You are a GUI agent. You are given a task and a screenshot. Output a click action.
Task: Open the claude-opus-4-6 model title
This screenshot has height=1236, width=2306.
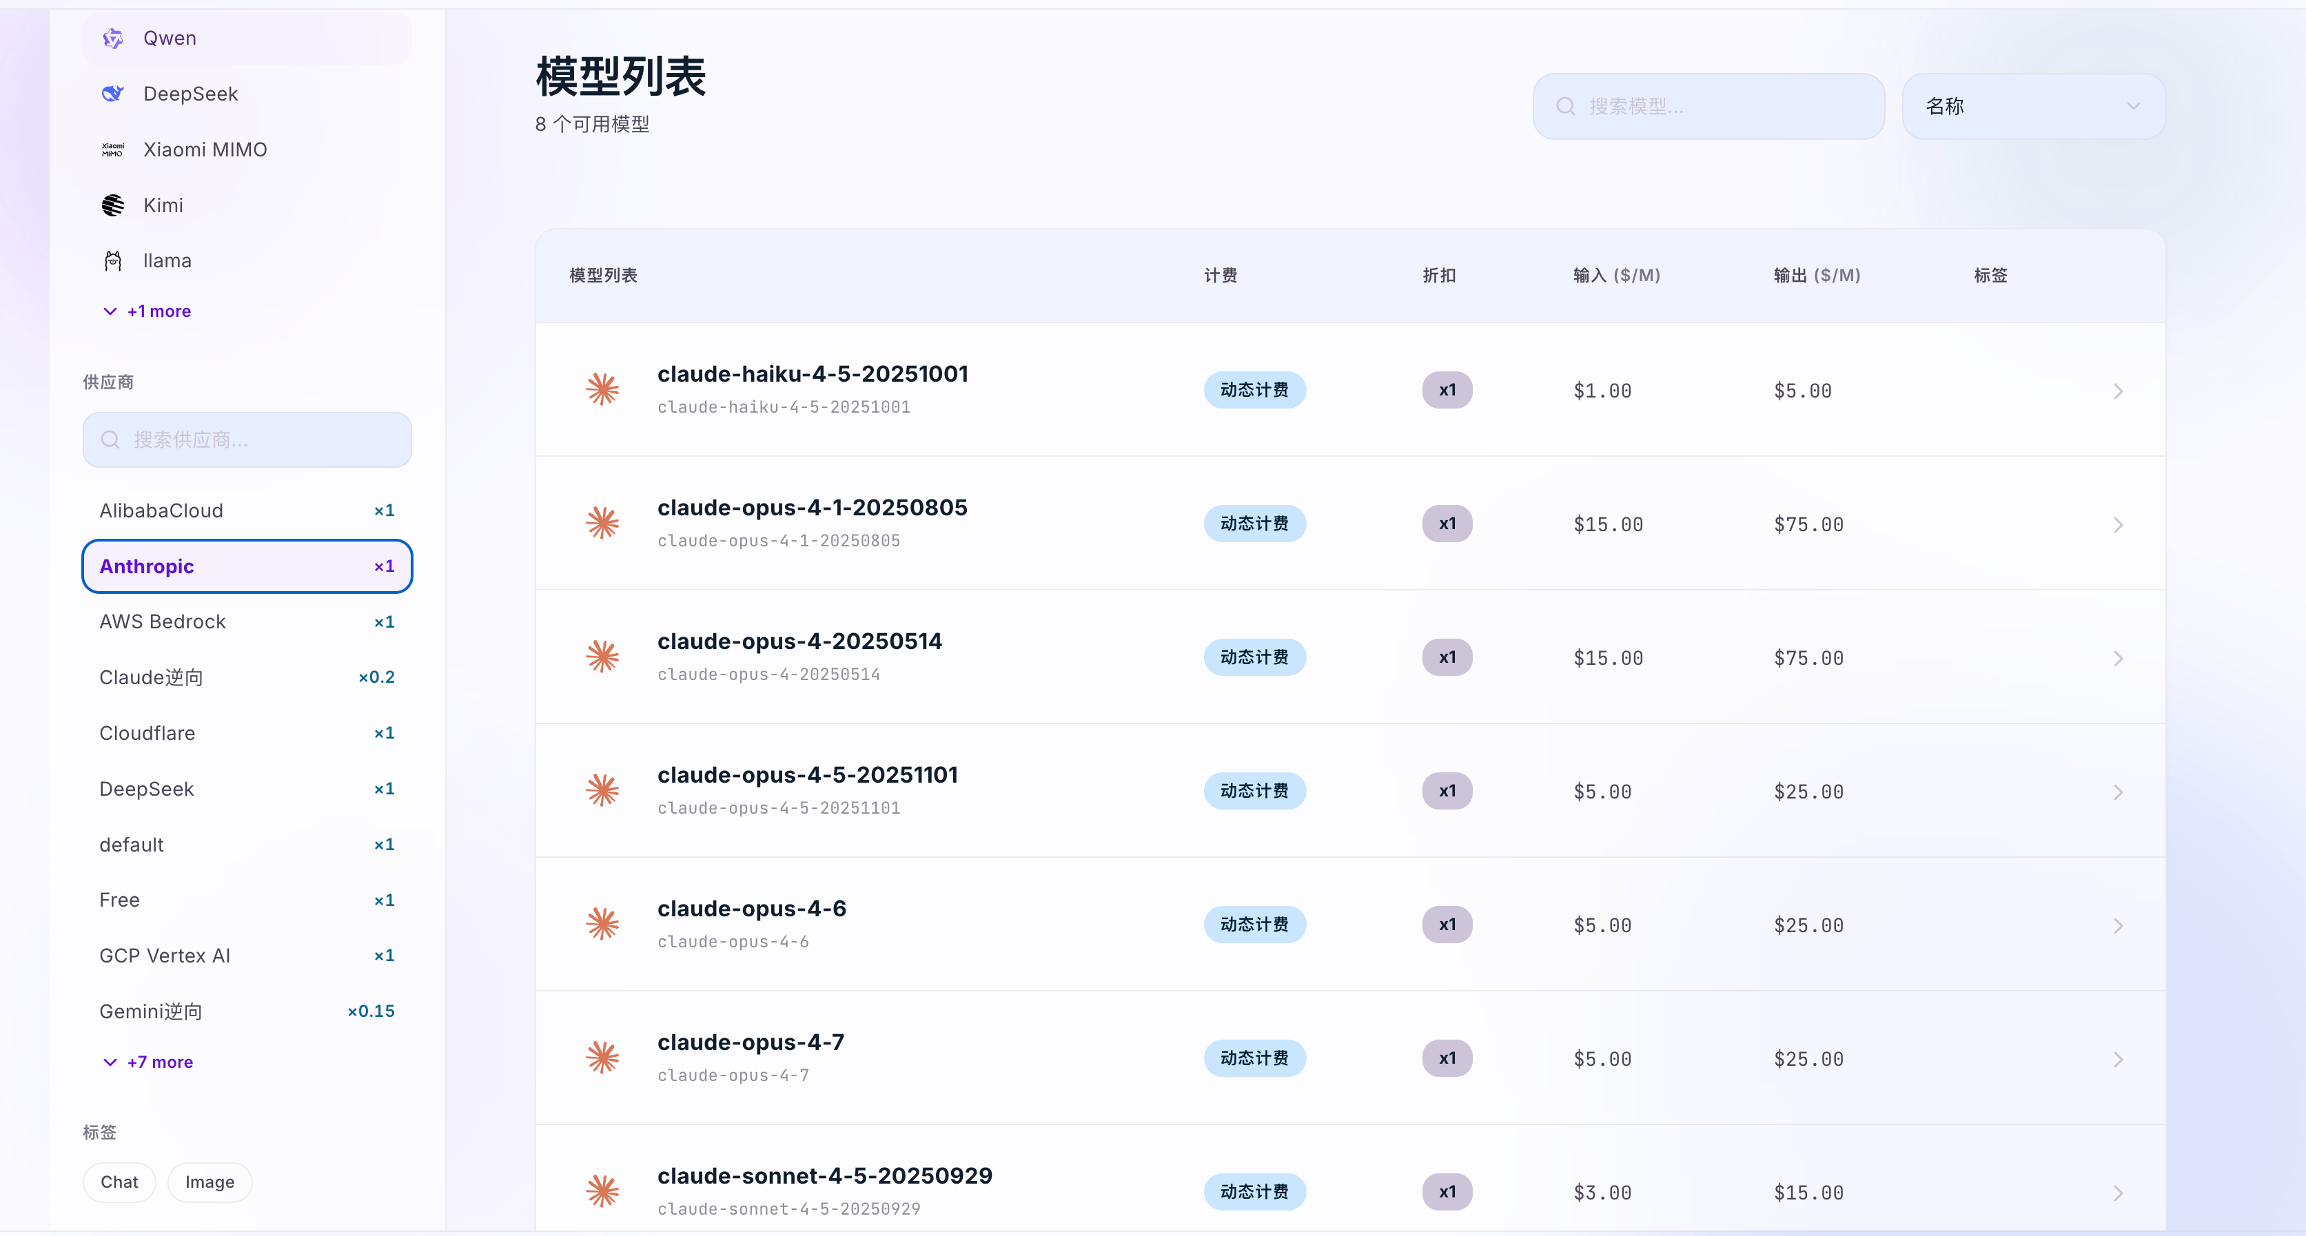coord(752,909)
